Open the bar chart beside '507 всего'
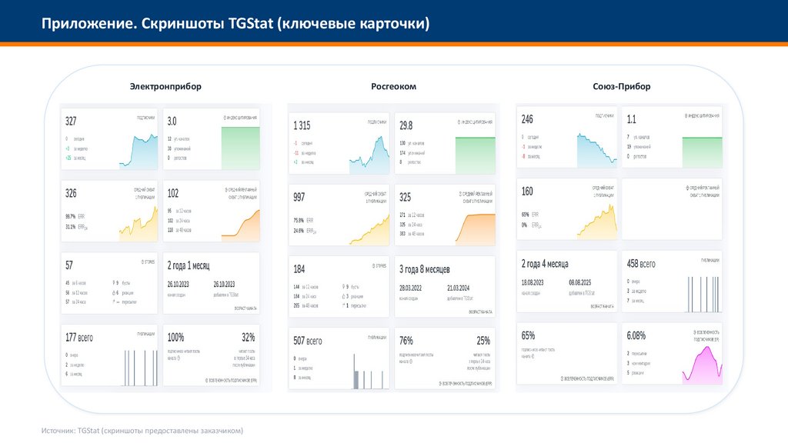Image resolution: width=788 pixels, height=443 pixels. pyautogui.click(x=369, y=371)
